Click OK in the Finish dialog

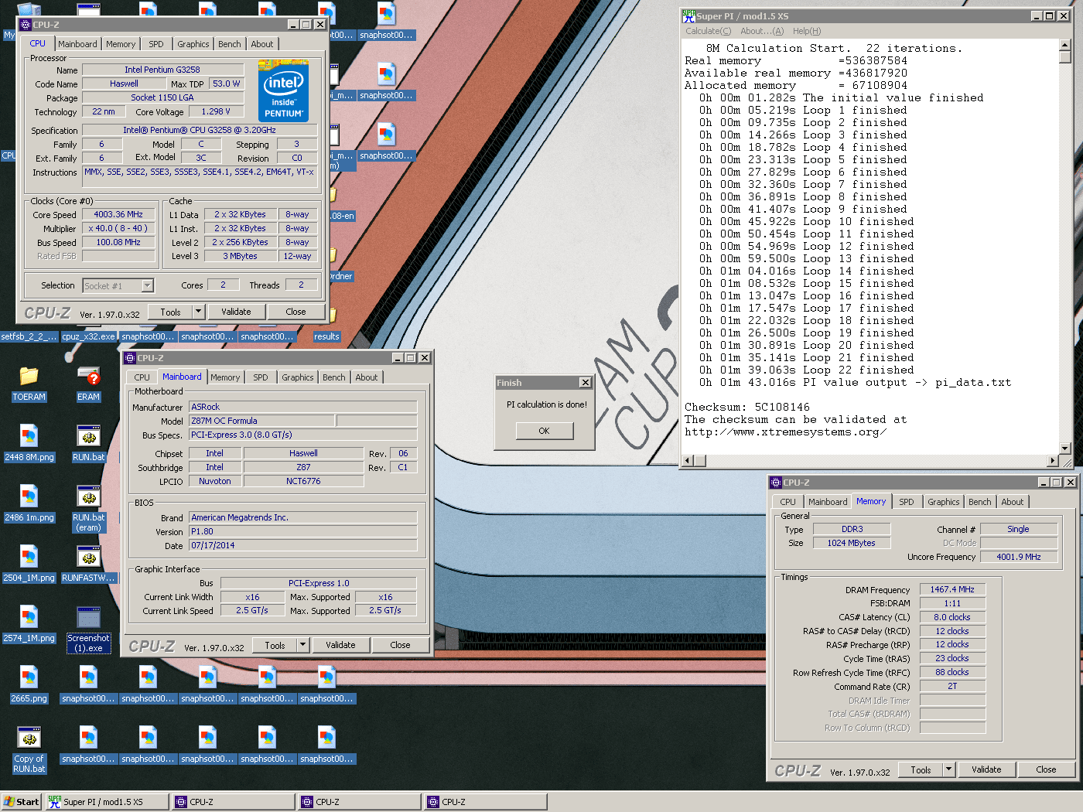coord(545,431)
